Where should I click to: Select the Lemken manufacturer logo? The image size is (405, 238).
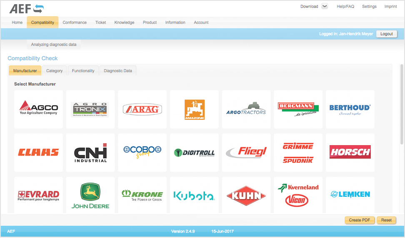[350, 195]
